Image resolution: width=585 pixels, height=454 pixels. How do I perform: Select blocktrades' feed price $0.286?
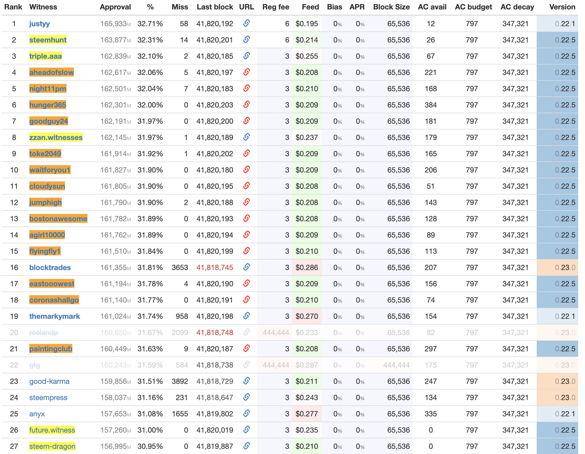click(307, 267)
